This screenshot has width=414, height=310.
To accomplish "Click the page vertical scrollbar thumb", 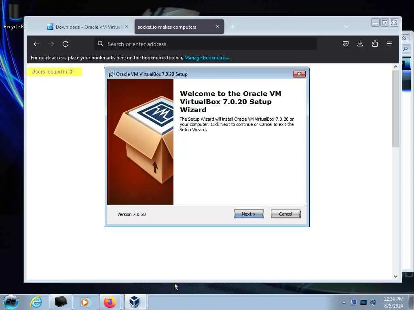I will [x=395, y=109].
